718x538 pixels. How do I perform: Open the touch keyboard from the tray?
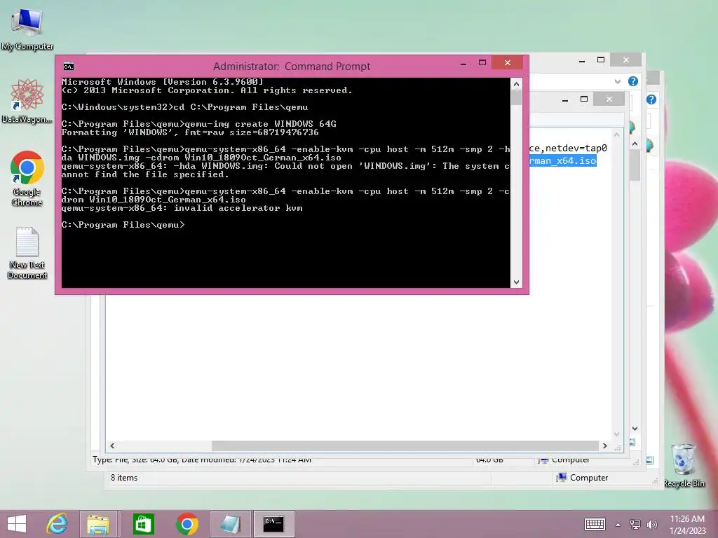595,524
